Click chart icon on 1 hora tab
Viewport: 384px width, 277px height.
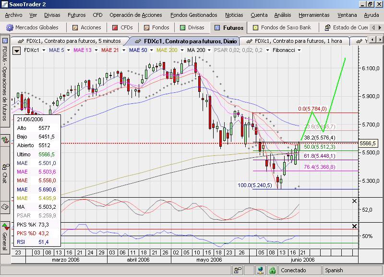[249, 41]
